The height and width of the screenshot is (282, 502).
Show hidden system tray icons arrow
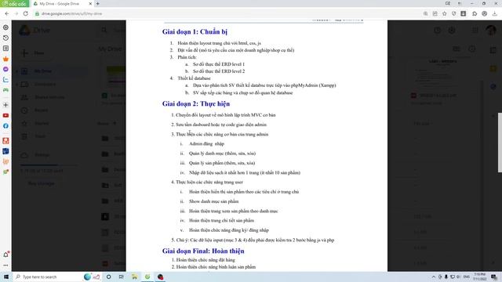click(x=434, y=277)
